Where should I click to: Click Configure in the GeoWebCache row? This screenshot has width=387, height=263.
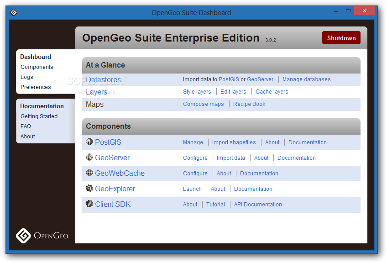195,174
